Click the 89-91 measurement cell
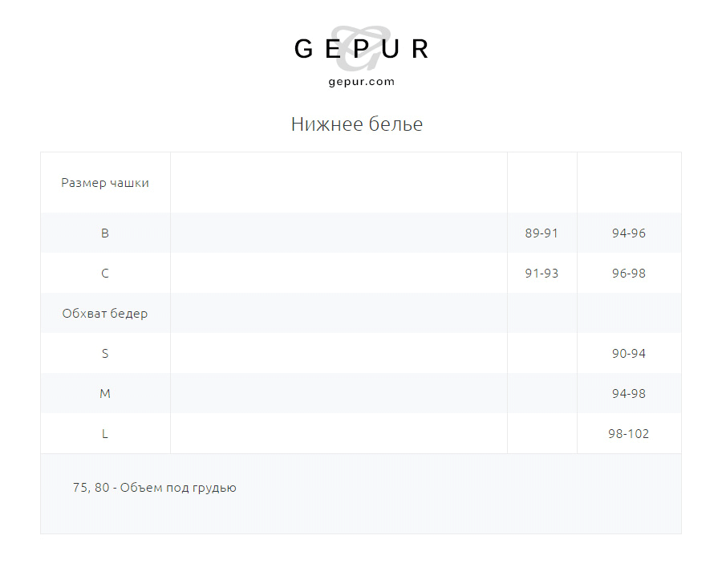Image resolution: width=722 pixels, height=572 pixels. point(541,233)
